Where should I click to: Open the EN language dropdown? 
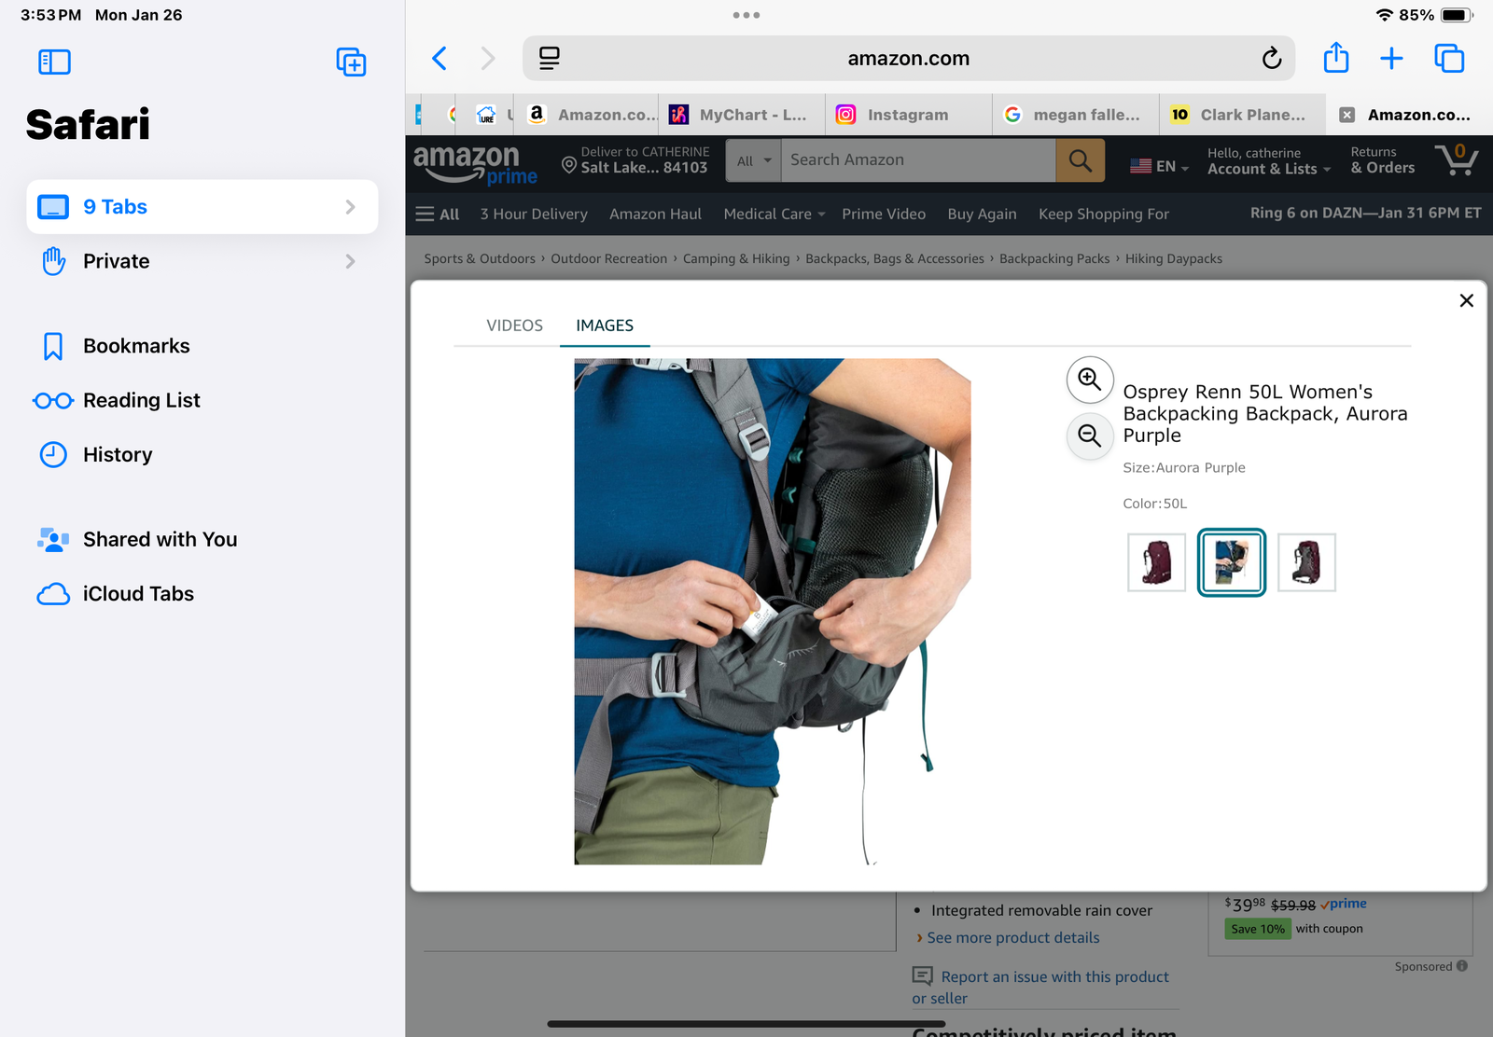point(1159,166)
